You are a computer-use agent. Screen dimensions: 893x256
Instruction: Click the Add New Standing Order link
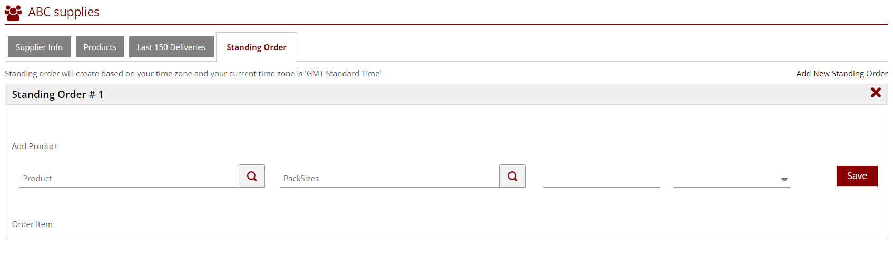tap(841, 74)
